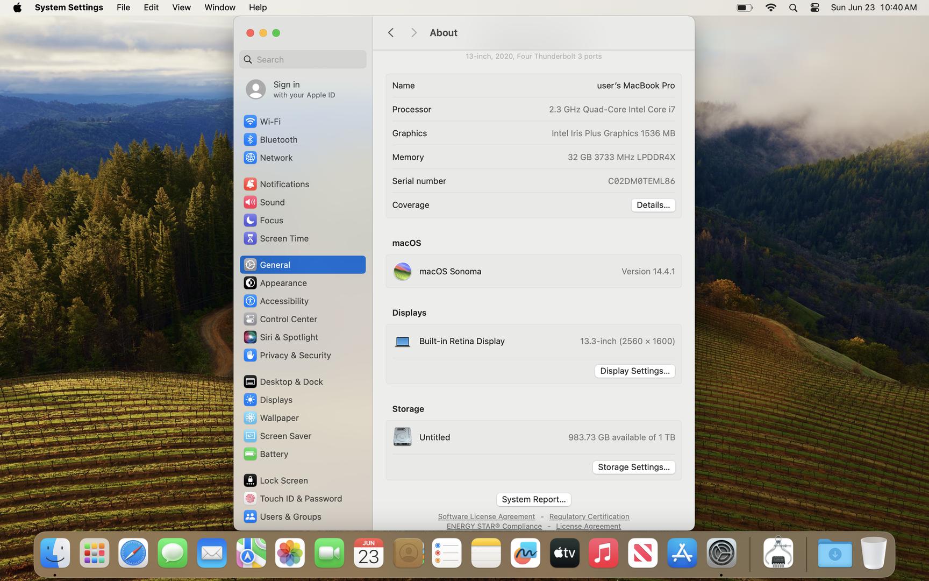The width and height of the screenshot is (929, 581).
Task: Open Privacy & Security settings
Action: 303,355
